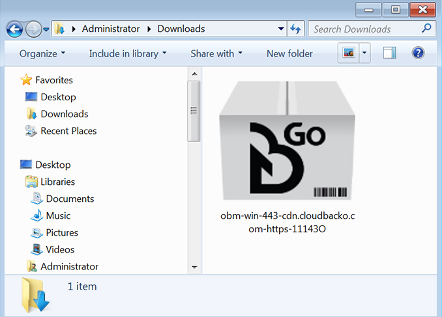Go back with the Back arrow button
442x317 pixels.
tap(14, 29)
